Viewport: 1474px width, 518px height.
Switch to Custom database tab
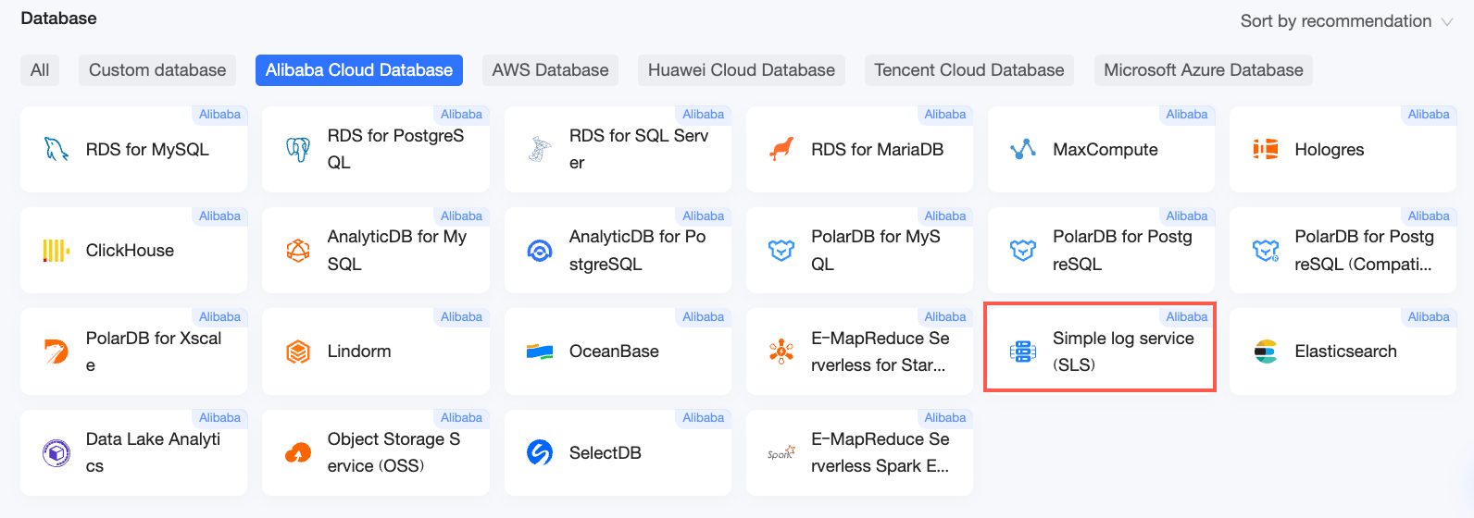[x=157, y=70]
